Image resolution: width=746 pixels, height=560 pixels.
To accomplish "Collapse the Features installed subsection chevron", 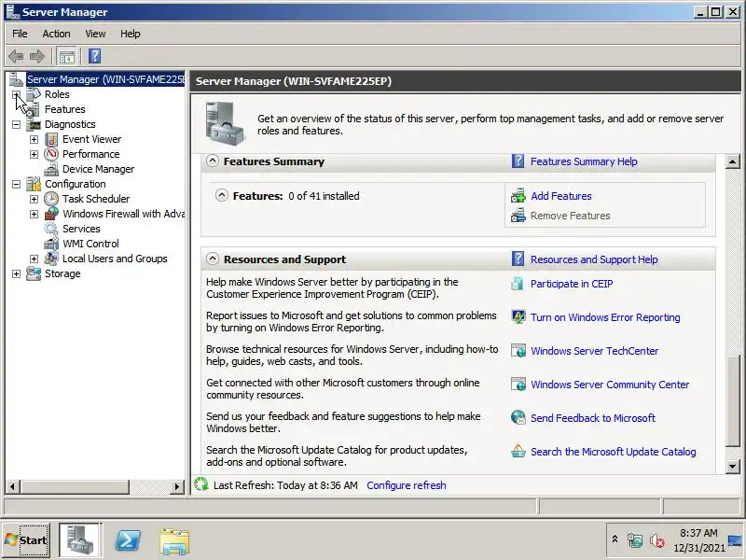I will click(x=222, y=195).
